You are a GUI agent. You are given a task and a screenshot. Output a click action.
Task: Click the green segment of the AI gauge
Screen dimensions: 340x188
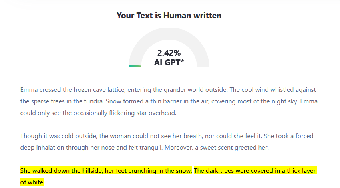[x=135, y=66]
